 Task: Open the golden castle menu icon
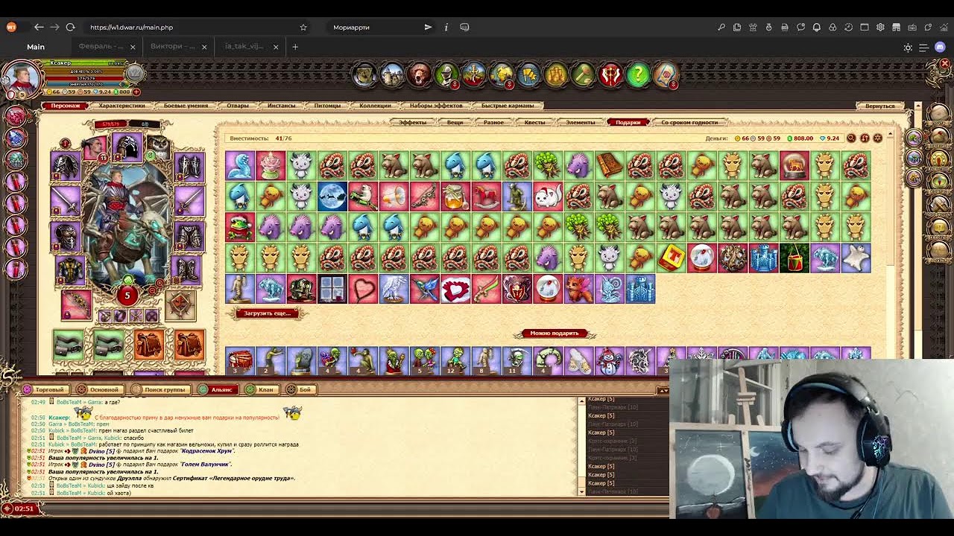(555, 75)
